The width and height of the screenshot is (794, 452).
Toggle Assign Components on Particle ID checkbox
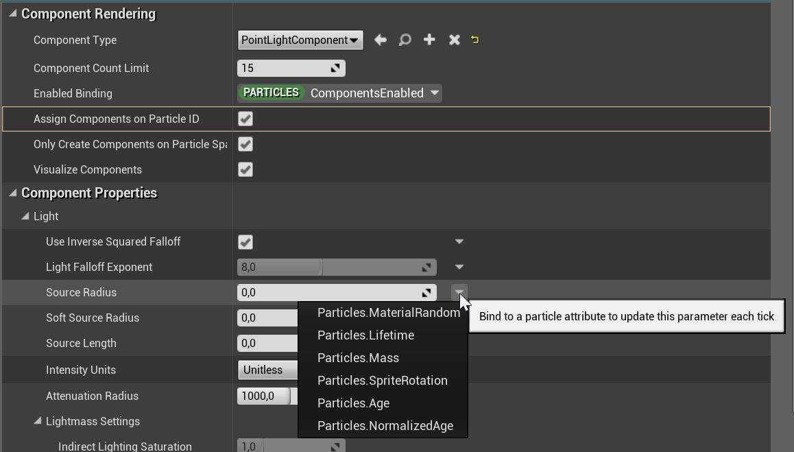245,119
